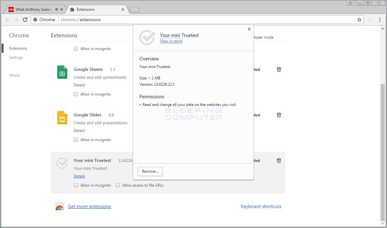Open Chrome's three-dot menu
387x228 pixels.
[380, 19]
